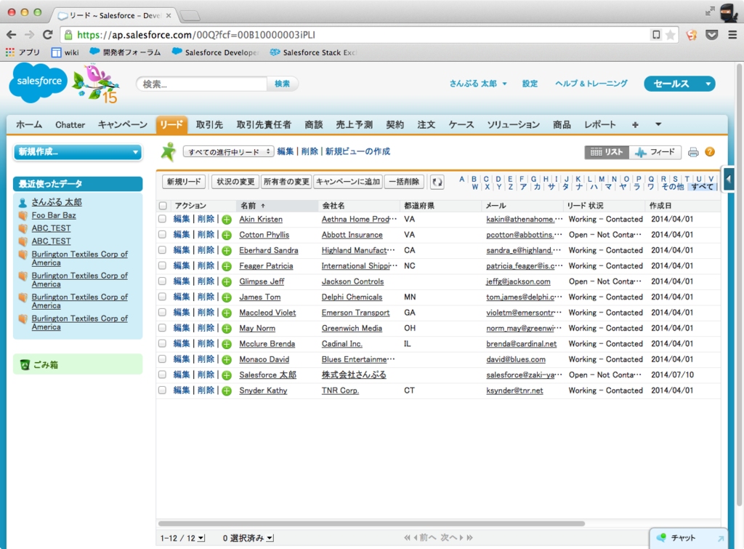Open help for this page question icon
Image resolution: width=744 pixels, height=549 pixels.
pyautogui.click(x=710, y=152)
